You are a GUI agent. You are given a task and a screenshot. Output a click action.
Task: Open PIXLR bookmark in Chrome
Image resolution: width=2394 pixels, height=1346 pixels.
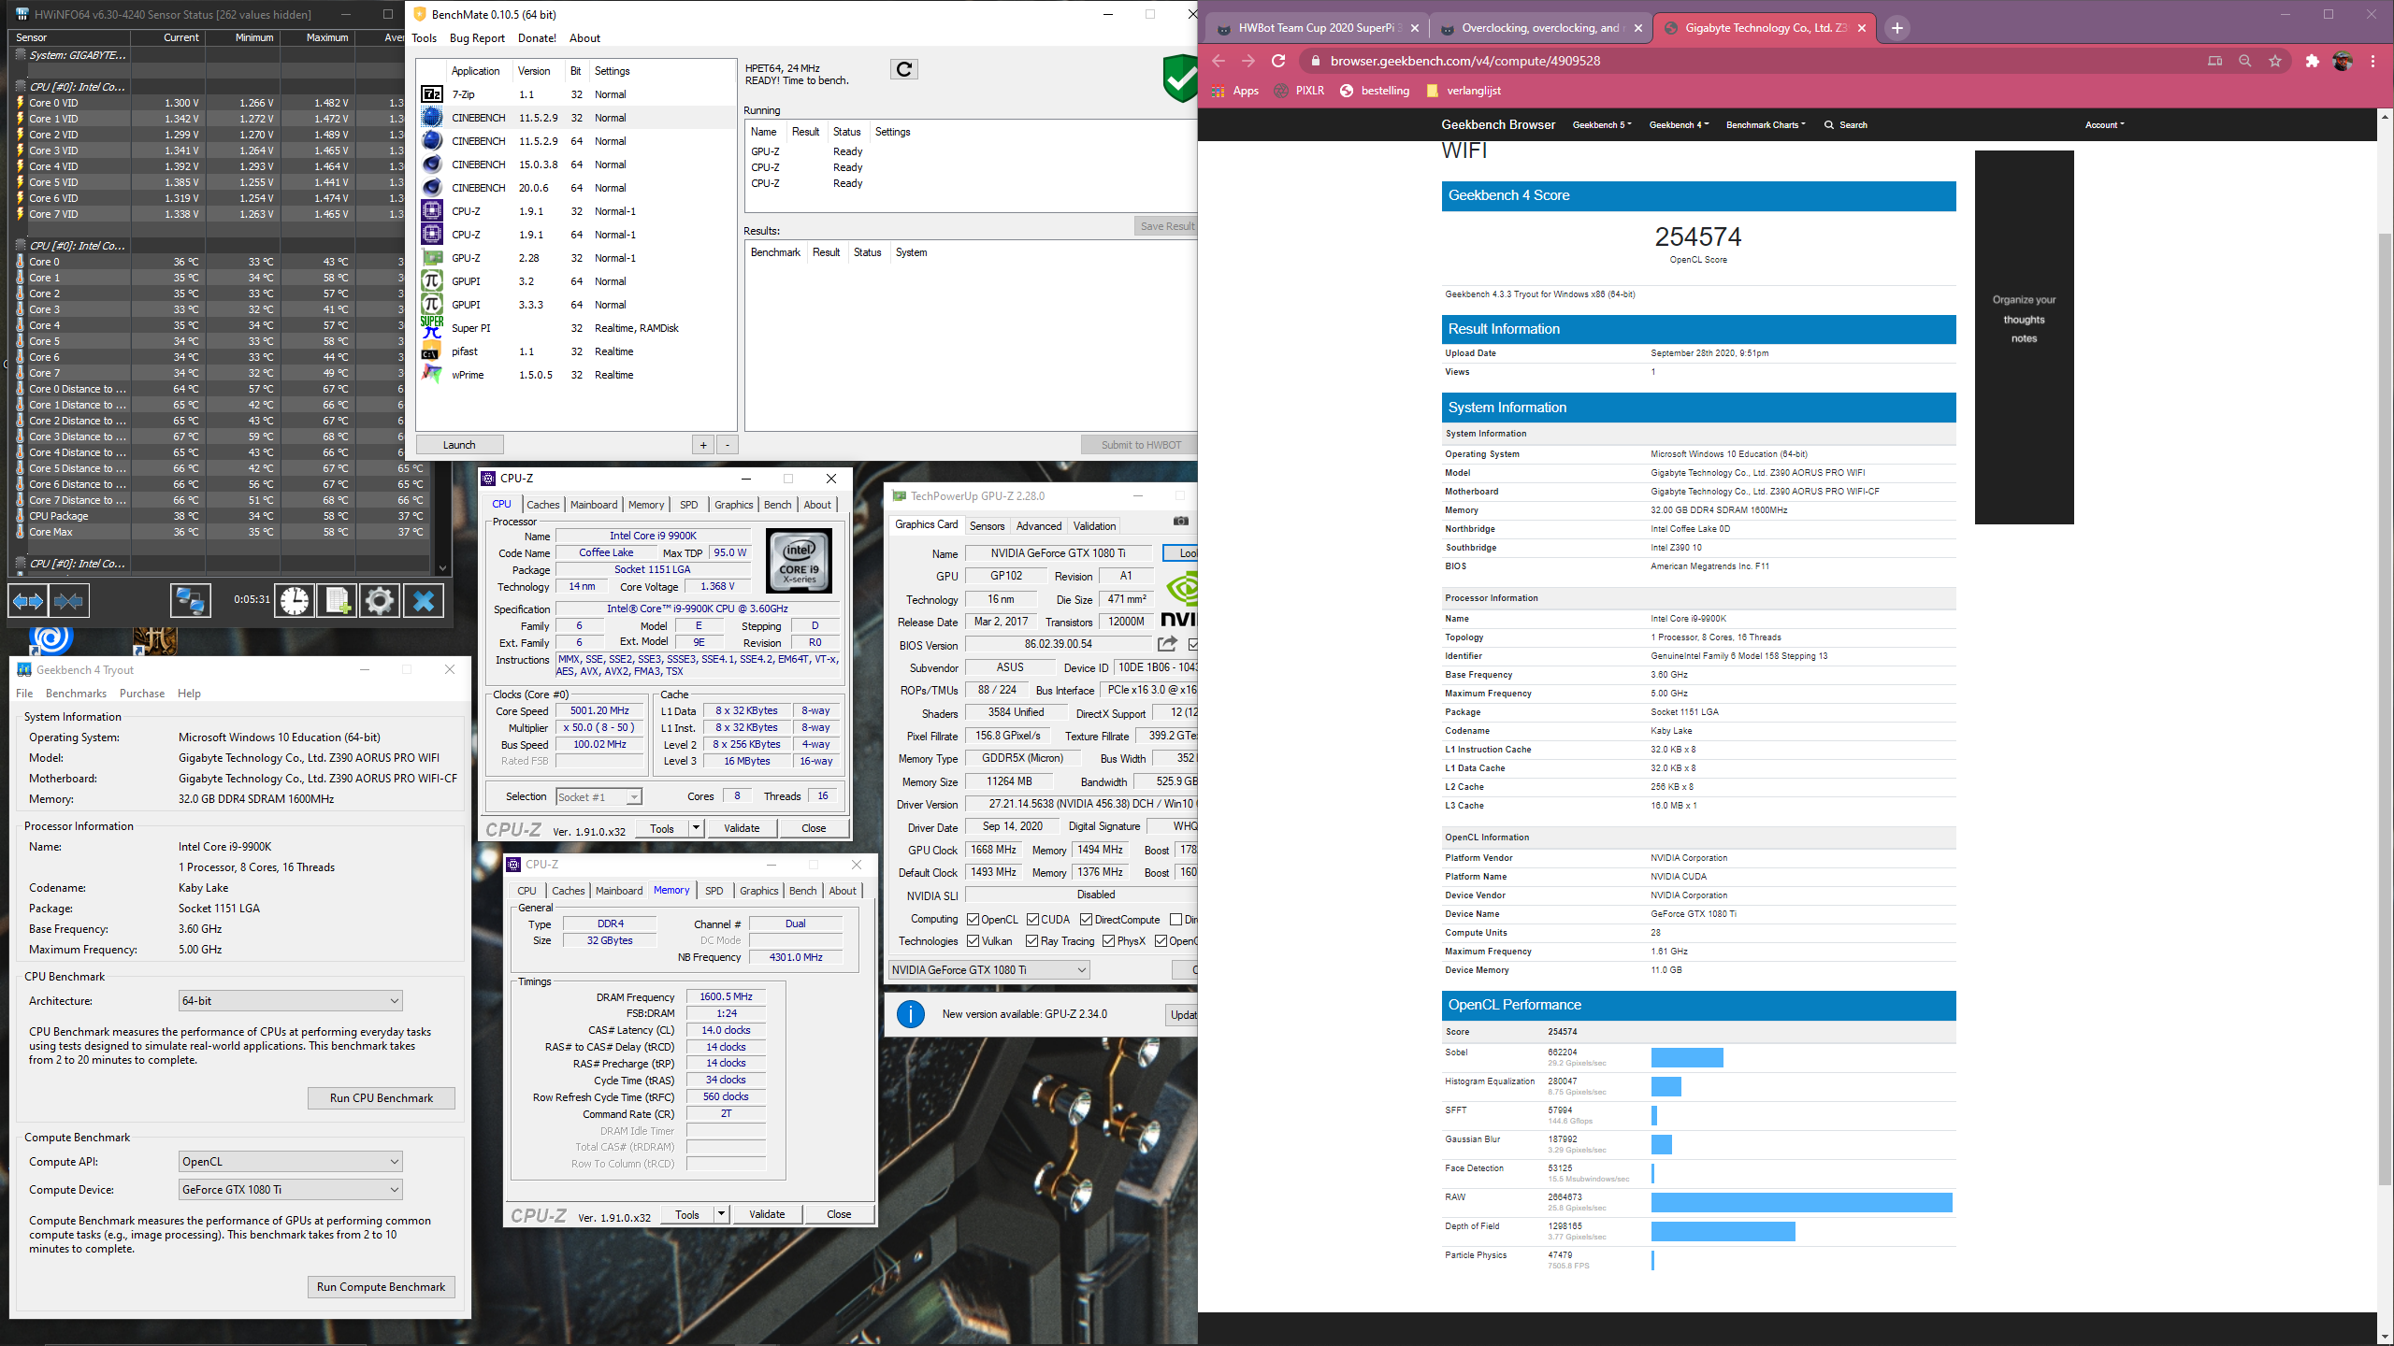(x=1299, y=91)
